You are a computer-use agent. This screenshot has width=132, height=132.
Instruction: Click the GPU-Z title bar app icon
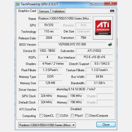click(18, 4)
